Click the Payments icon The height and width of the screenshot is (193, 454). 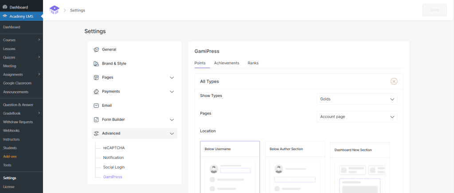(96, 91)
